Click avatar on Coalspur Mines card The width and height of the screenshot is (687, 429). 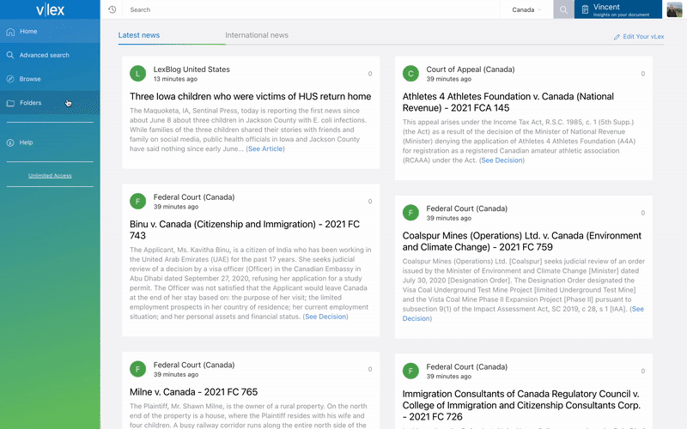[x=410, y=213]
